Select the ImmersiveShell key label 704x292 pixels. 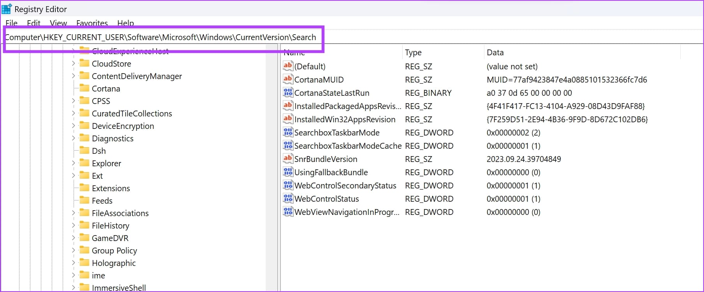[x=119, y=288]
